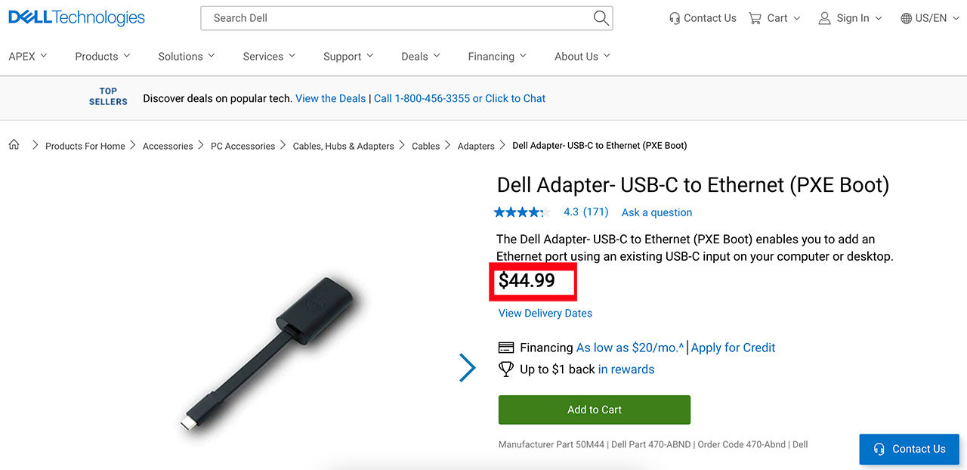Screen dimensions: 967x470
Task: Expand the Products menu
Action: tap(102, 57)
